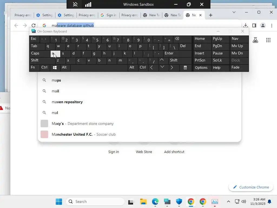The height and width of the screenshot is (208, 277).
Task: Open volume control in system tray
Action: 244,201
